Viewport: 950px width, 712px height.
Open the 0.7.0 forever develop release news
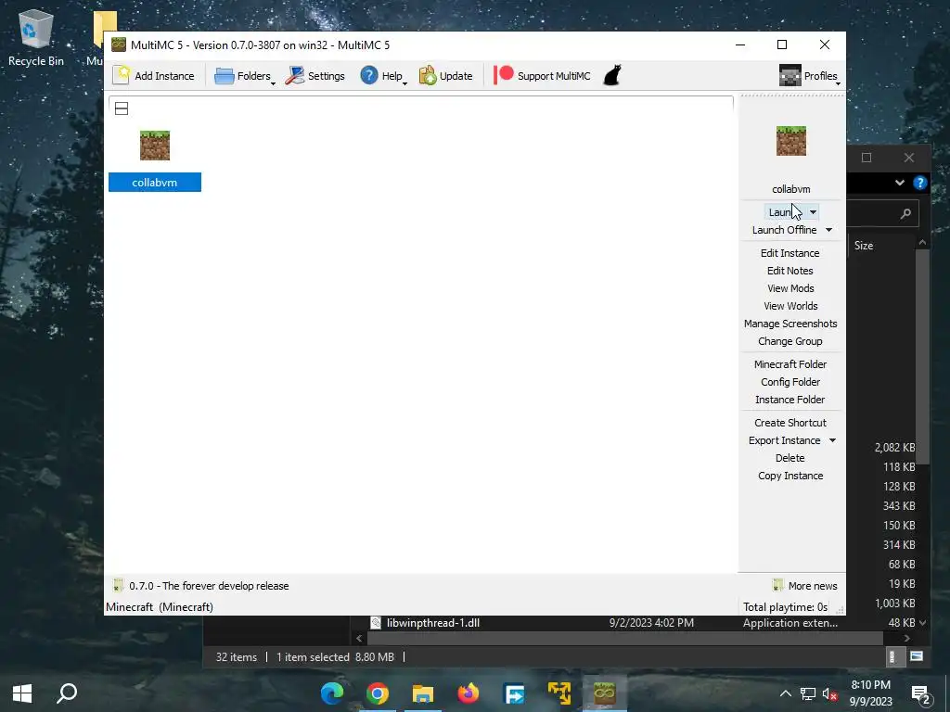pyautogui.click(x=209, y=586)
